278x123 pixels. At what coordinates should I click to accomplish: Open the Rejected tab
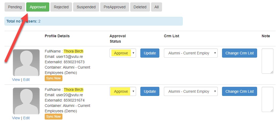(x=61, y=7)
